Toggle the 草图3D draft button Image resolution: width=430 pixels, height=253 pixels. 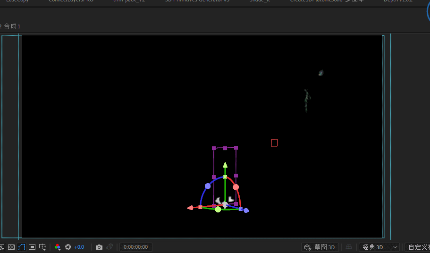pyautogui.click(x=320, y=247)
